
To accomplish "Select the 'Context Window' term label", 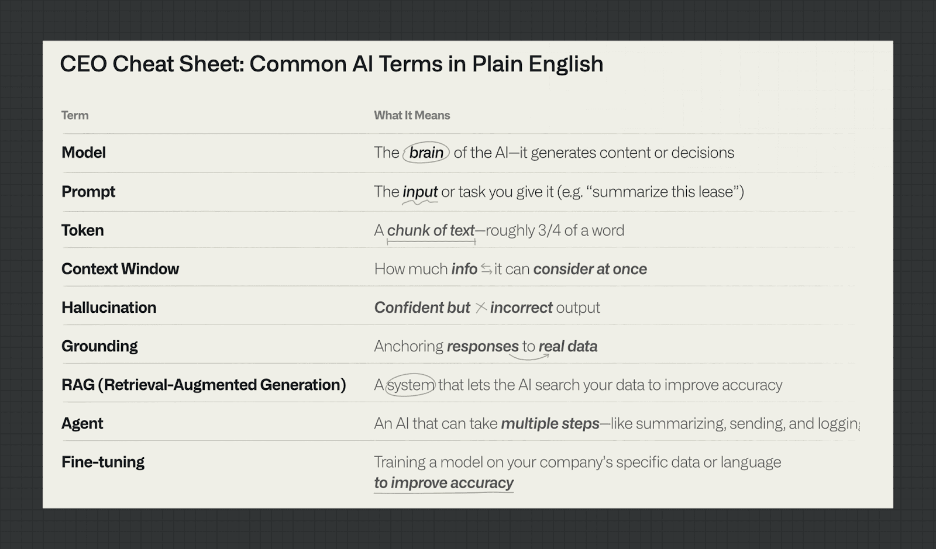I will pyautogui.click(x=120, y=269).
